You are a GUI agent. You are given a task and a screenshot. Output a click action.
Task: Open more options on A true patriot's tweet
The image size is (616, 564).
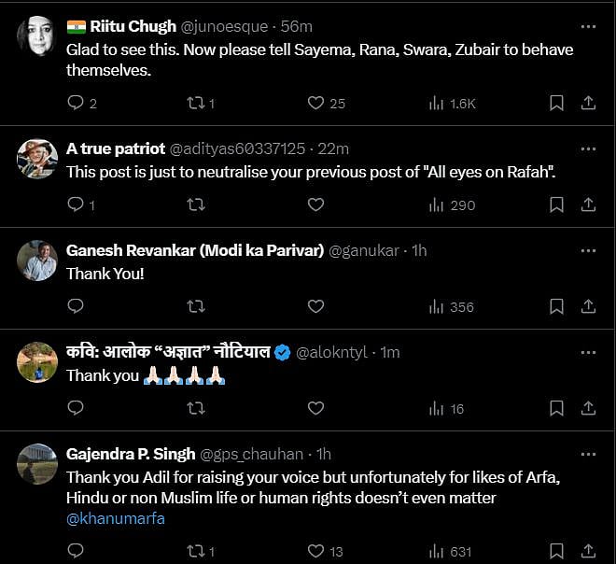[588, 148]
